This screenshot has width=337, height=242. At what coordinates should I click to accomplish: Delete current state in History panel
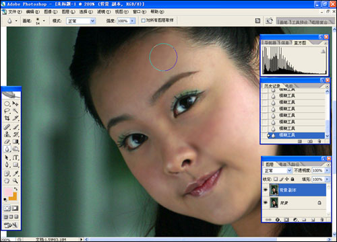pos(319,141)
